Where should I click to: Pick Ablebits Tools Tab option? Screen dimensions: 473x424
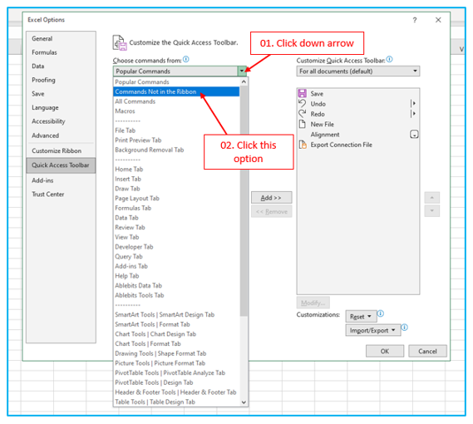click(176, 295)
